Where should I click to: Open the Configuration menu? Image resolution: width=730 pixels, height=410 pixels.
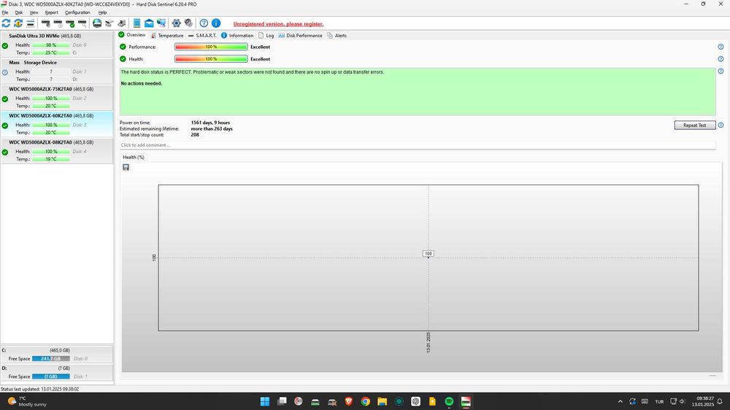[x=77, y=12]
